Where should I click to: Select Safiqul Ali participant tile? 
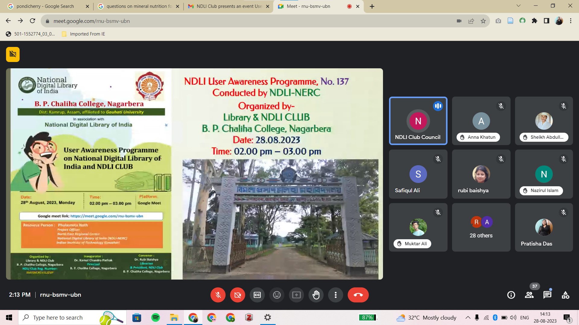pyautogui.click(x=418, y=174)
